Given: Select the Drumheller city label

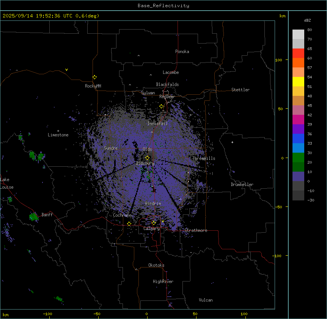Looking at the screenshot, I should (x=242, y=185).
